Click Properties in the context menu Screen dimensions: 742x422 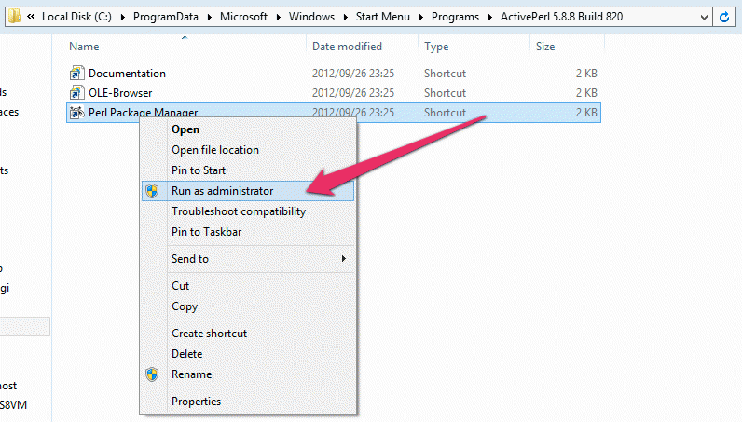pos(196,402)
